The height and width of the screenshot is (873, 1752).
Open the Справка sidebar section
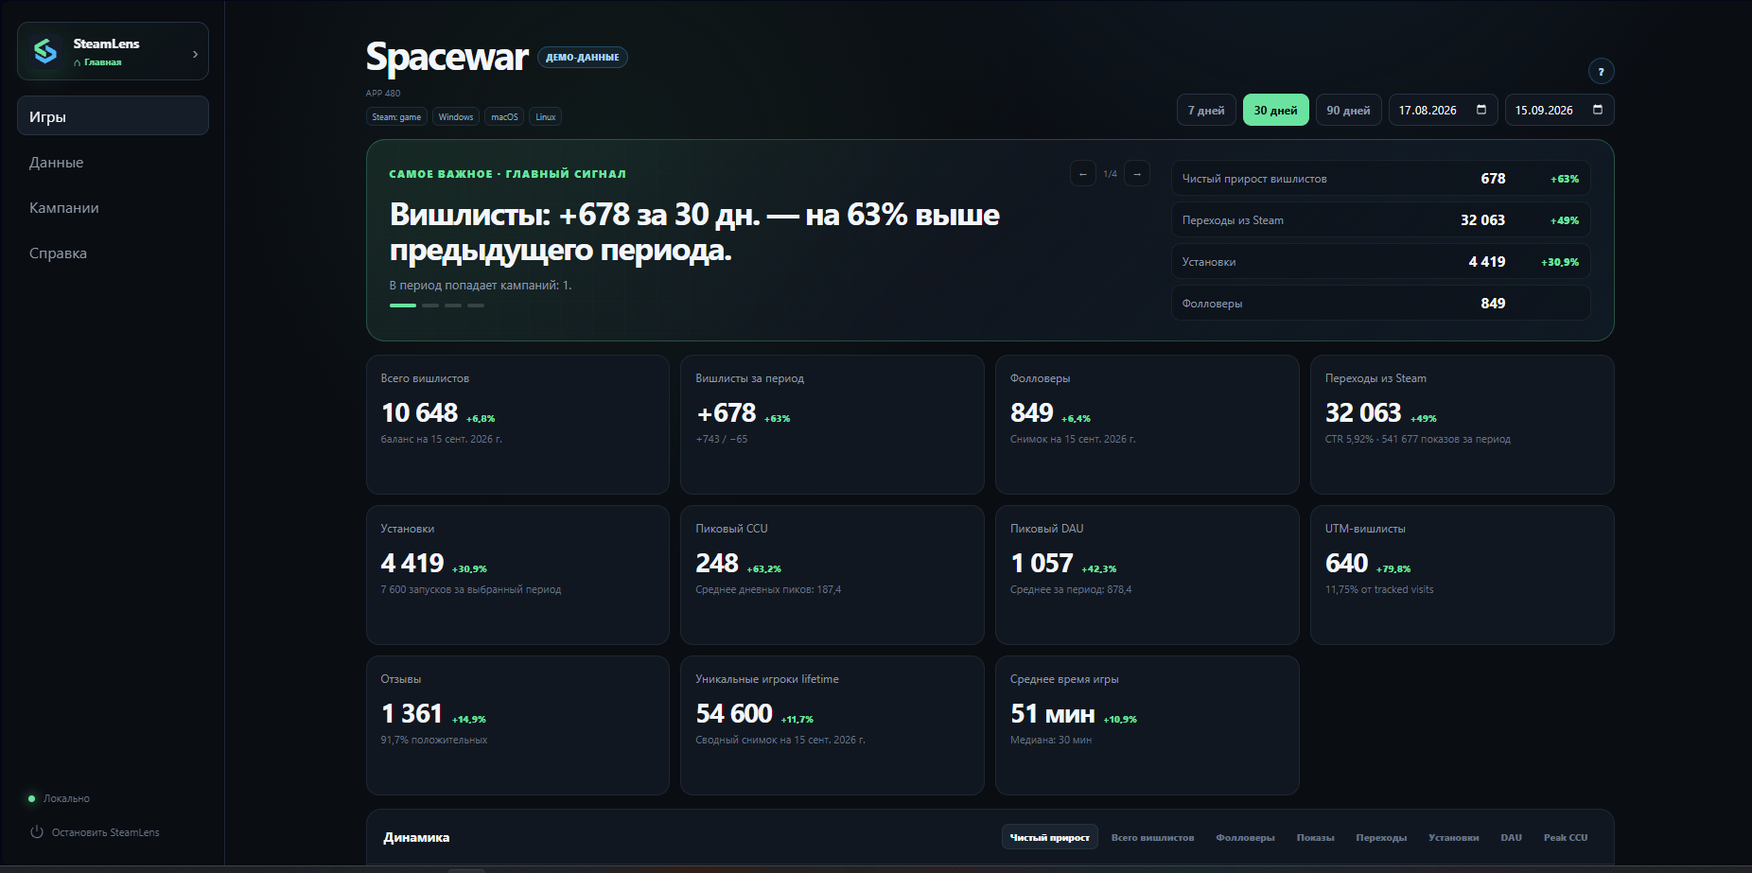[x=113, y=253]
